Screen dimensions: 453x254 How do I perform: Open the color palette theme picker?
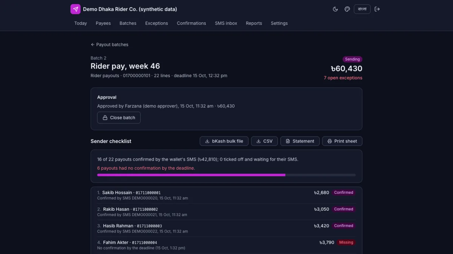pos(347,9)
